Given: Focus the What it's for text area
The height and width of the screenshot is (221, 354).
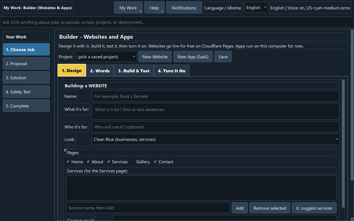Looking at the screenshot, I should point(215,111).
